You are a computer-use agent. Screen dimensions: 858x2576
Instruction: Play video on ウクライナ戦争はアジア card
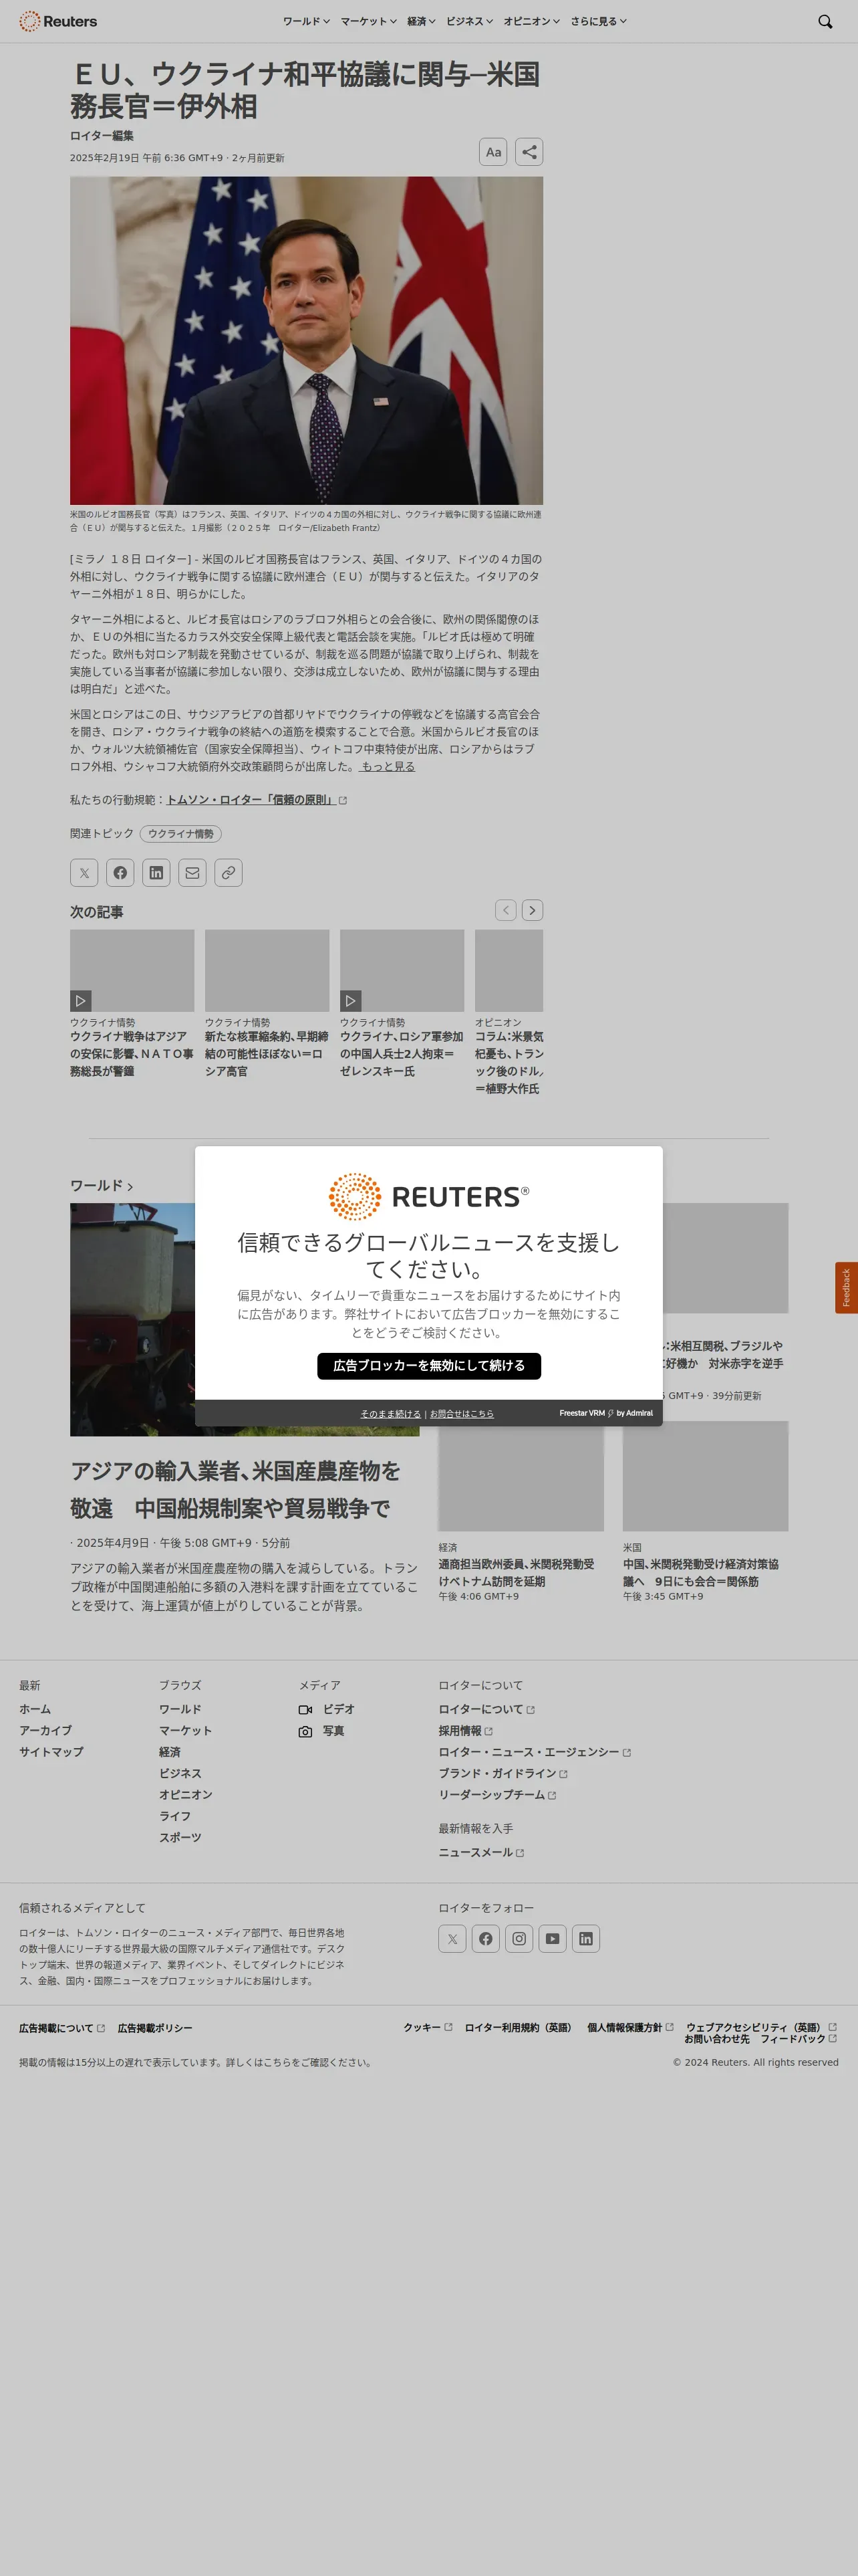(81, 1001)
